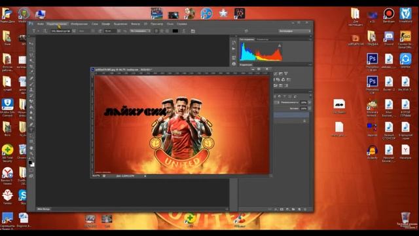419x236 pixels.
Task: Select the History Brush tool
Action: click(31, 96)
